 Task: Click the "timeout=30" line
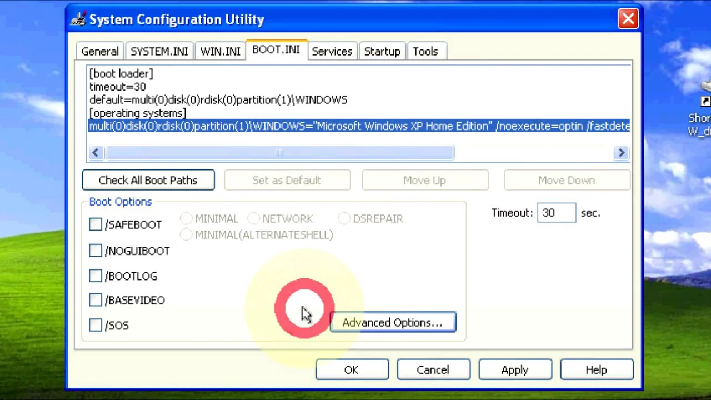click(x=118, y=87)
